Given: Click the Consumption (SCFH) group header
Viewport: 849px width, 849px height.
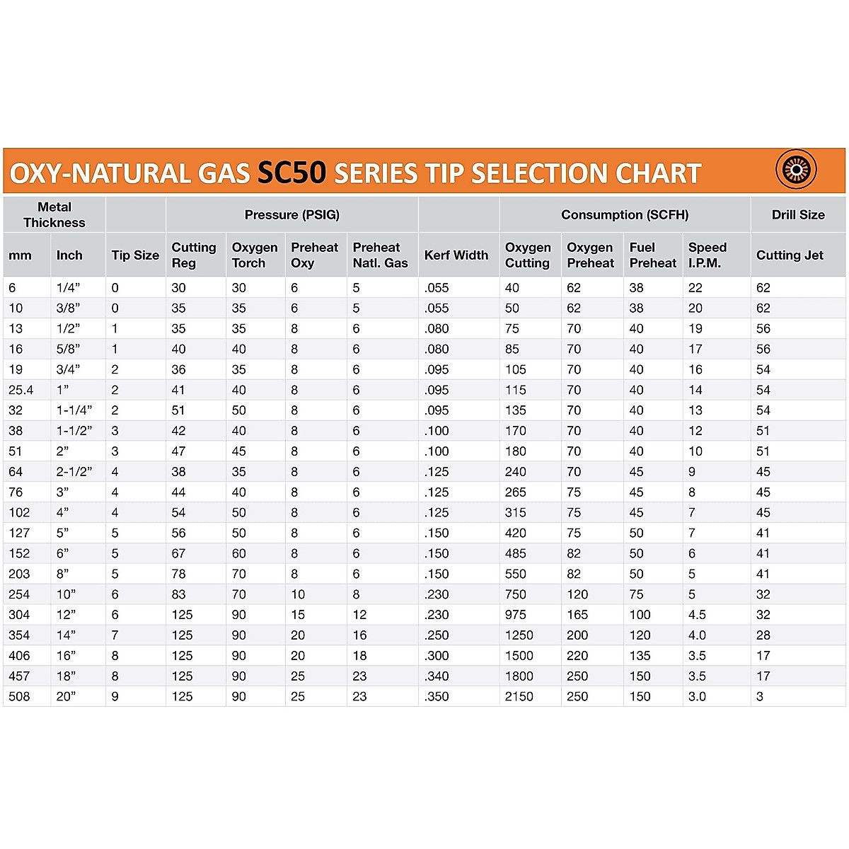Looking at the screenshot, I should 625,214.
